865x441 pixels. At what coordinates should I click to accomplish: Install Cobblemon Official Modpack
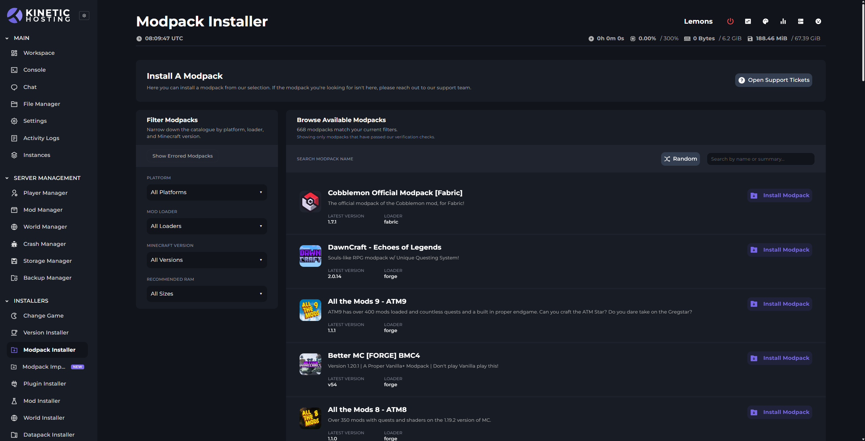click(x=780, y=195)
